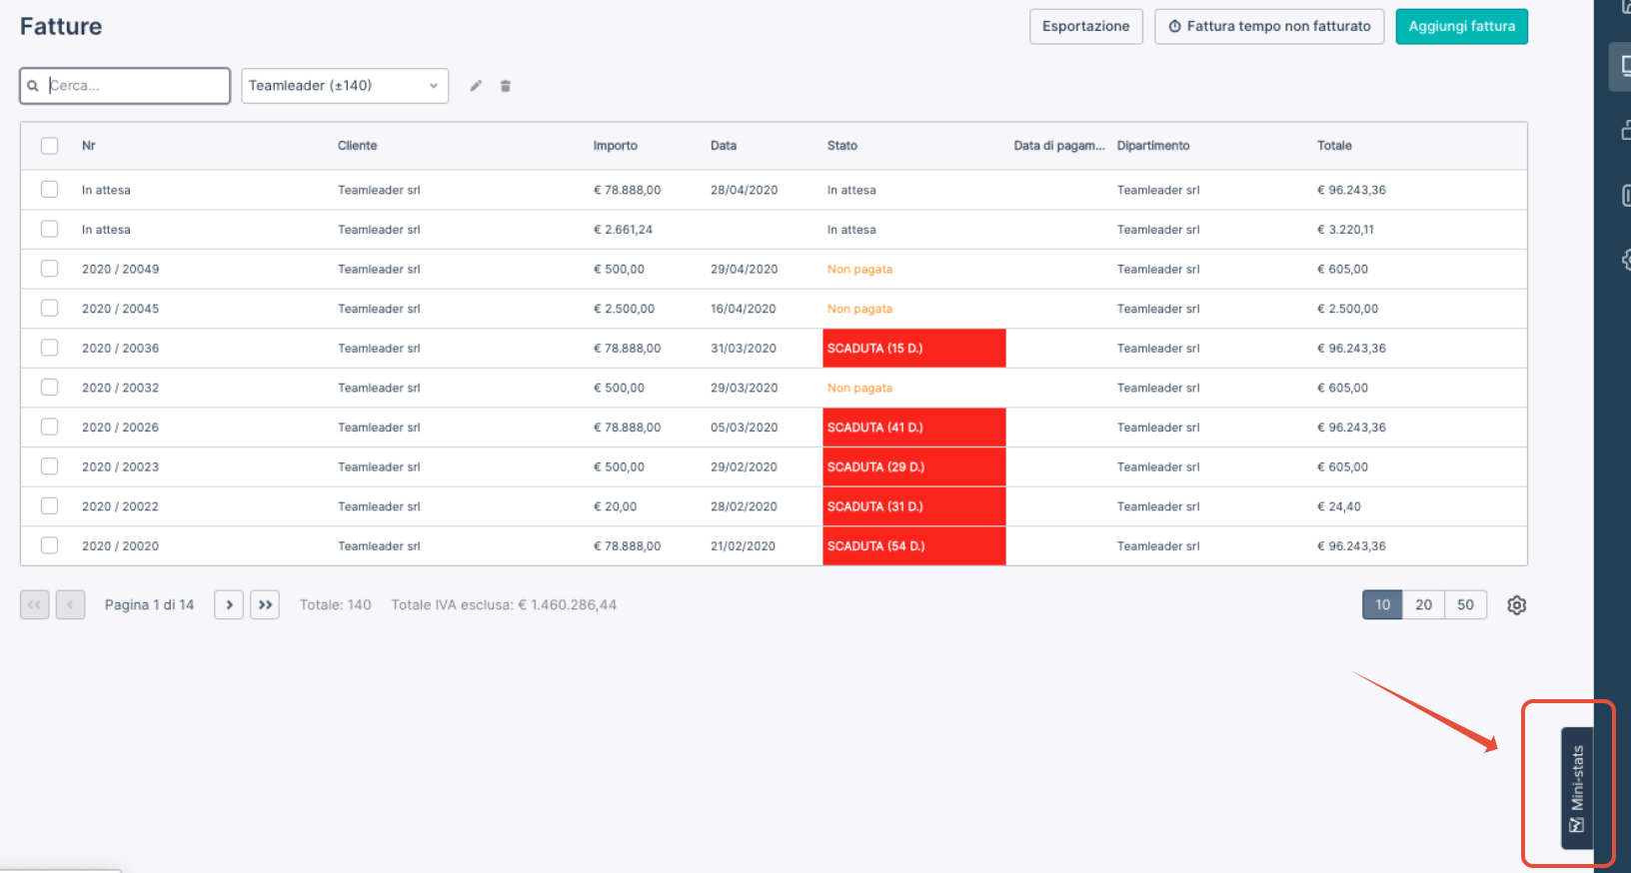This screenshot has width=1631, height=873.
Task: Click the SCADUTA (15 D.) status cell
Action: [914, 349]
